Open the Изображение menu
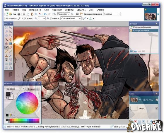This screenshot has width=164, height=133. tap(35, 10)
